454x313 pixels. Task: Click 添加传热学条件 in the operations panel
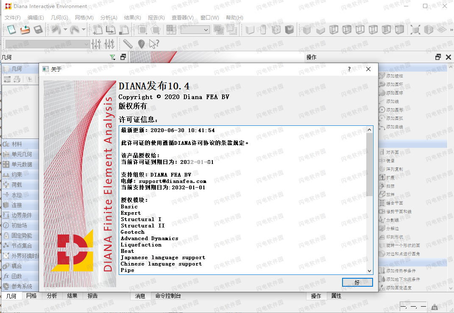398,271
